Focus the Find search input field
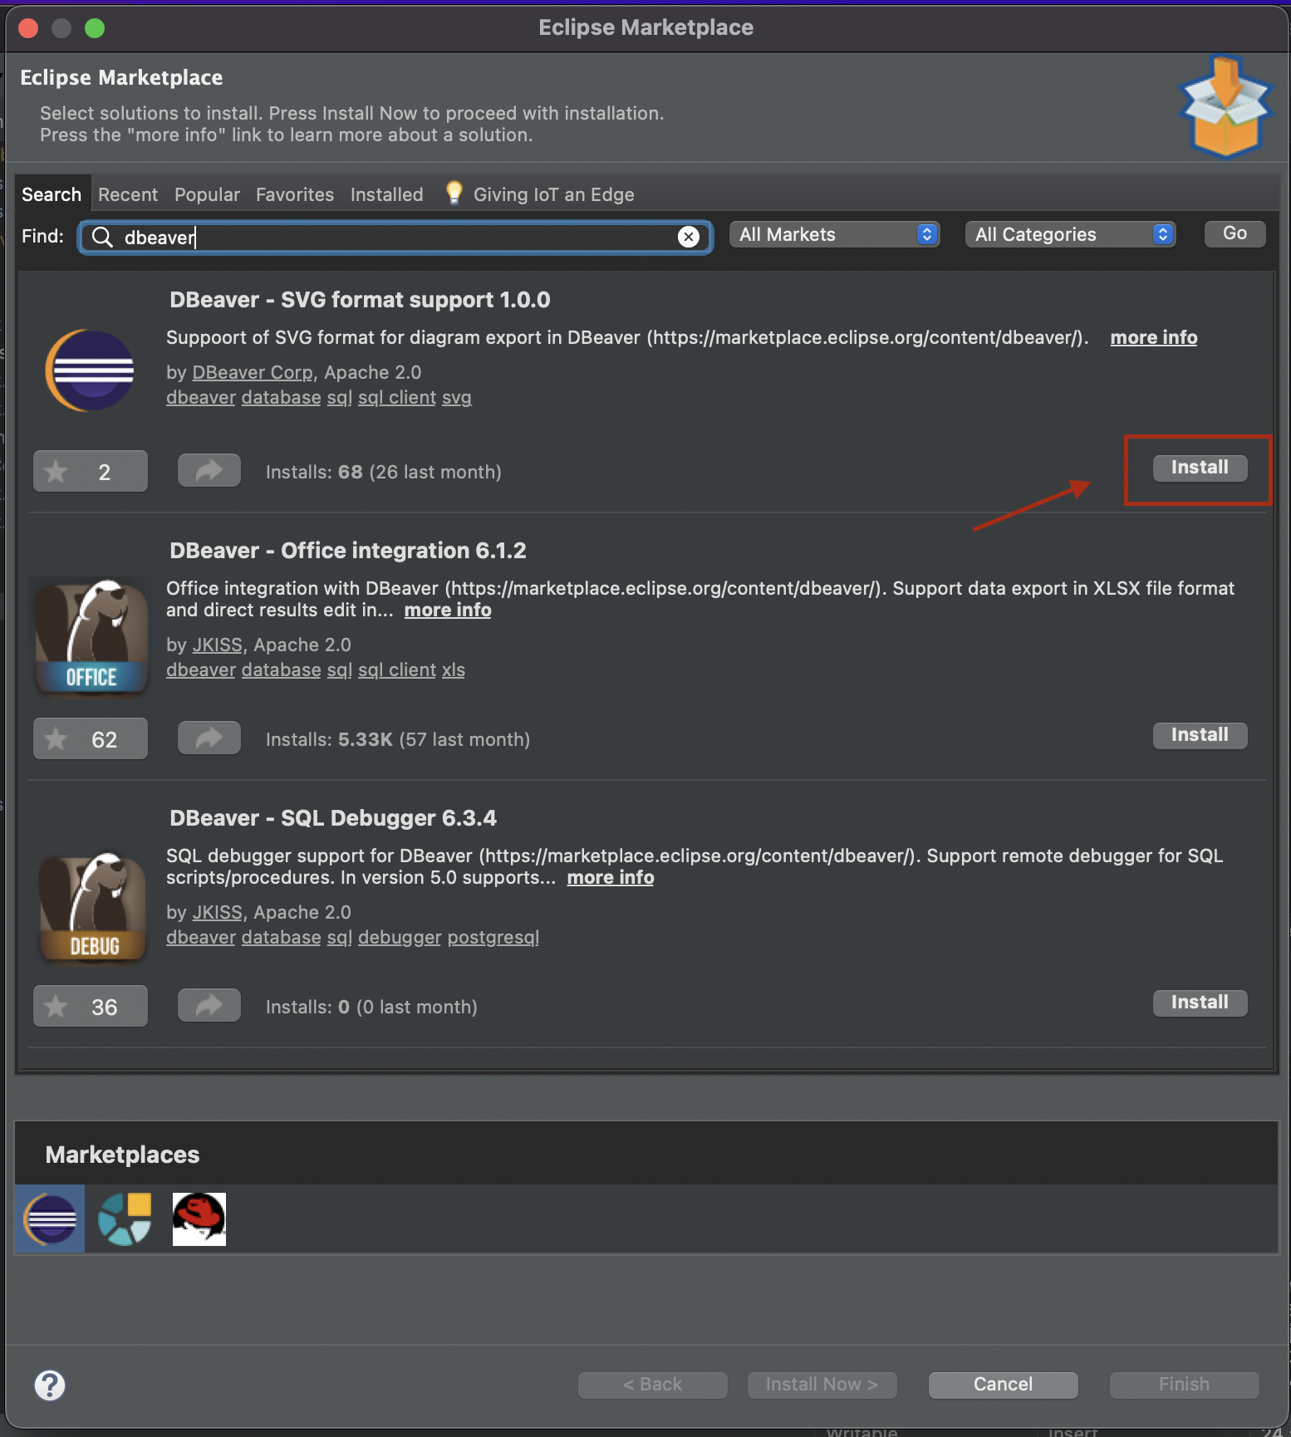 coord(395,238)
